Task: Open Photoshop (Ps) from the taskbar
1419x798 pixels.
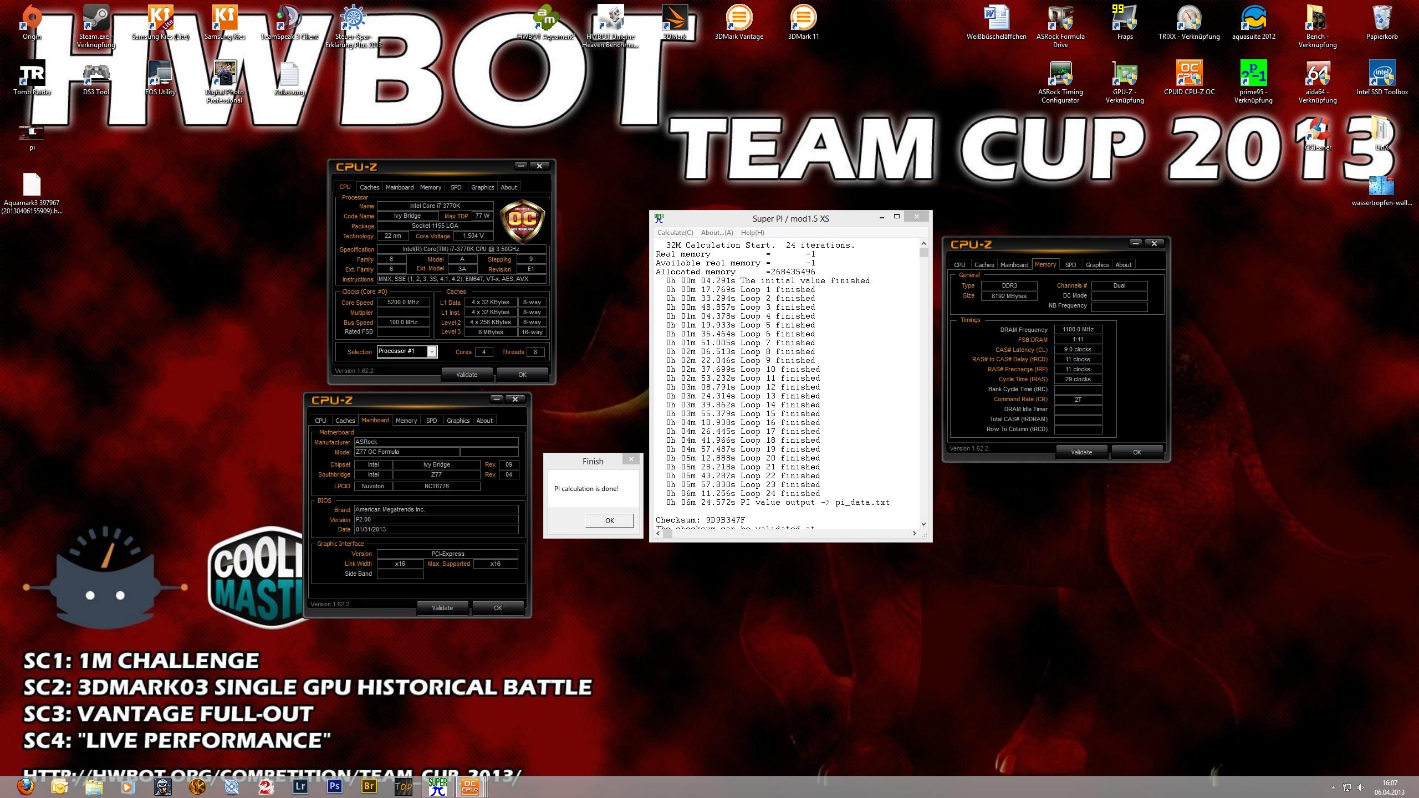Action: click(334, 786)
